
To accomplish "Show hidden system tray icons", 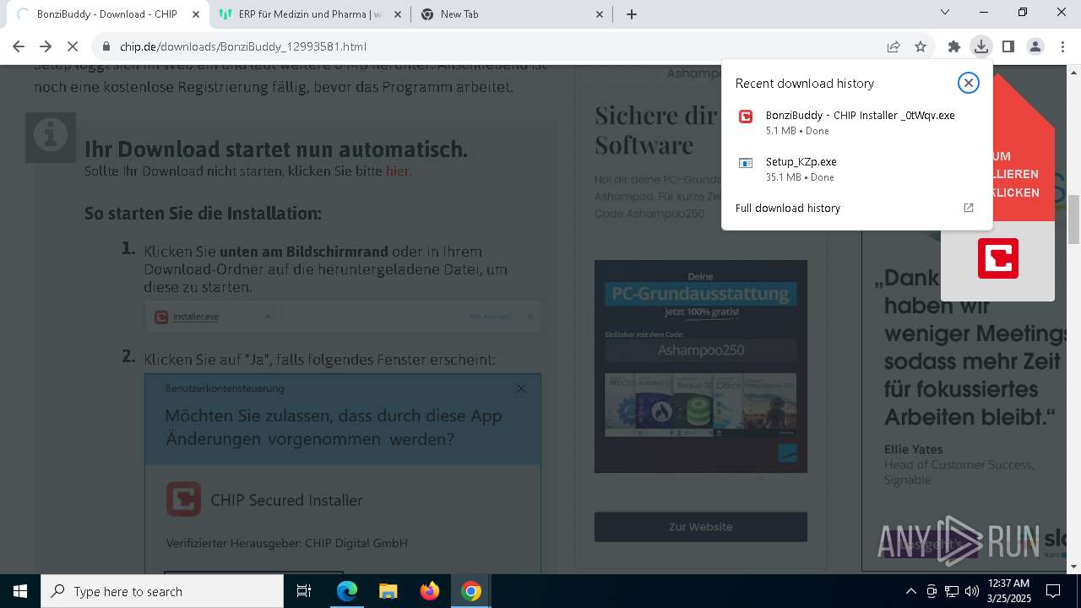I will click(x=910, y=591).
